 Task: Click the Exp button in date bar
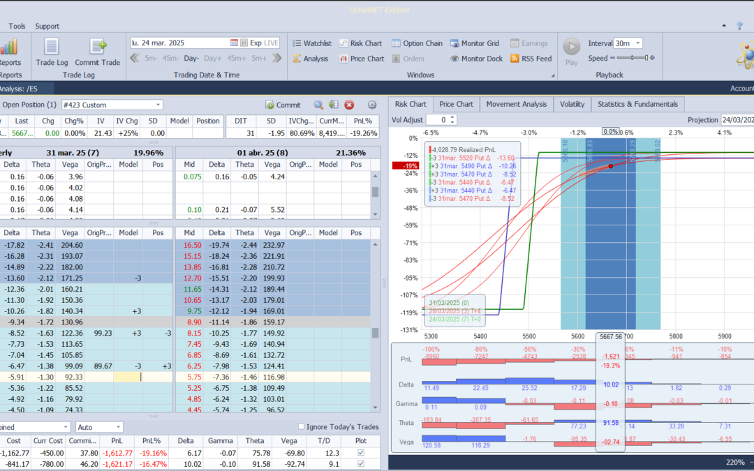(x=256, y=43)
